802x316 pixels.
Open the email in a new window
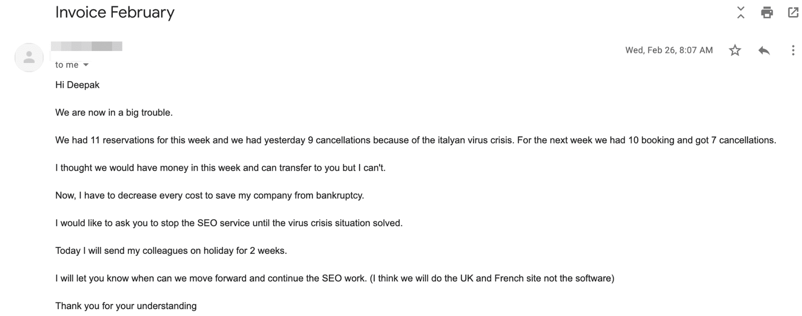[x=793, y=13]
